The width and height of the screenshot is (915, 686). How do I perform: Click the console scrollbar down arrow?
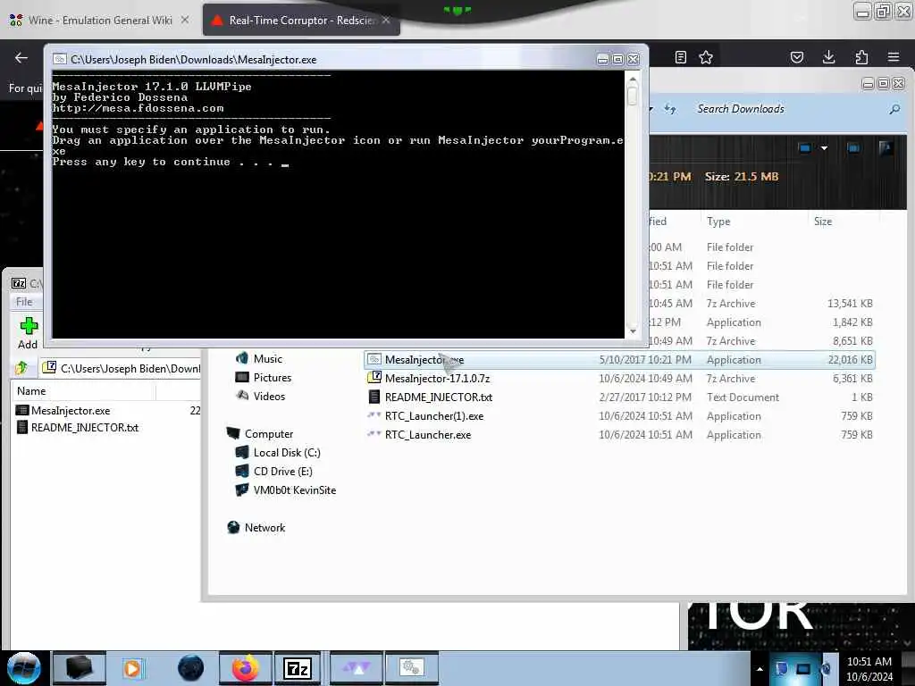coord(633,331)
